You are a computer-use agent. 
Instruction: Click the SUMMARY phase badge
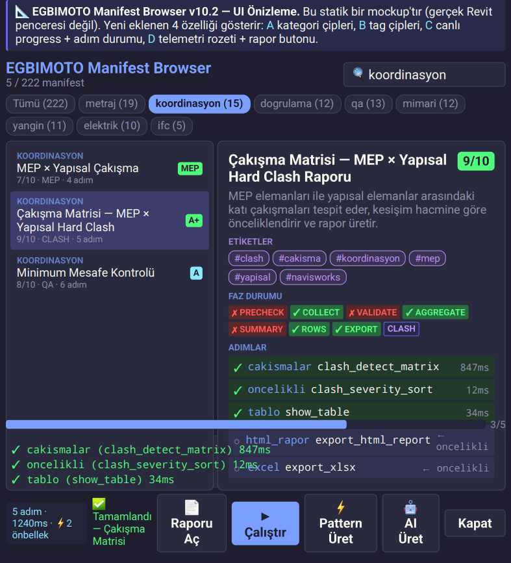(x=257, y=329)
